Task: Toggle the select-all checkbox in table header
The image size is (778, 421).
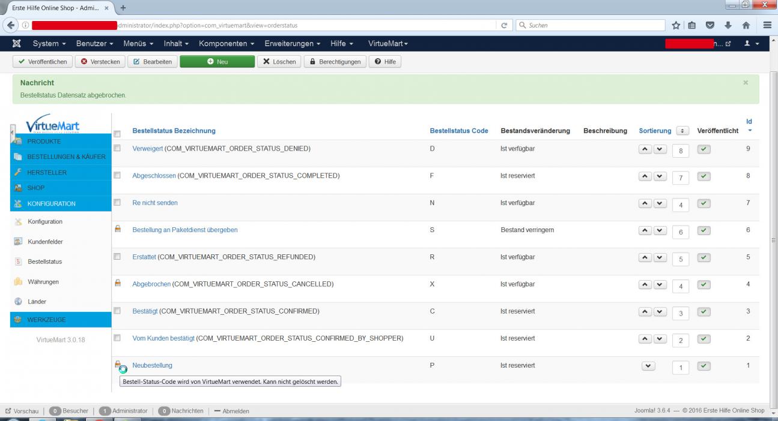Action: (x=118, y=134)
